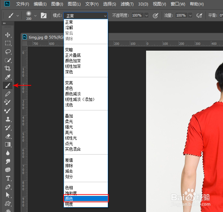The width and height of the screenshot is (223, 212).
Task: Click the 平滑 smoothing value field
Action: coord(221,15)
